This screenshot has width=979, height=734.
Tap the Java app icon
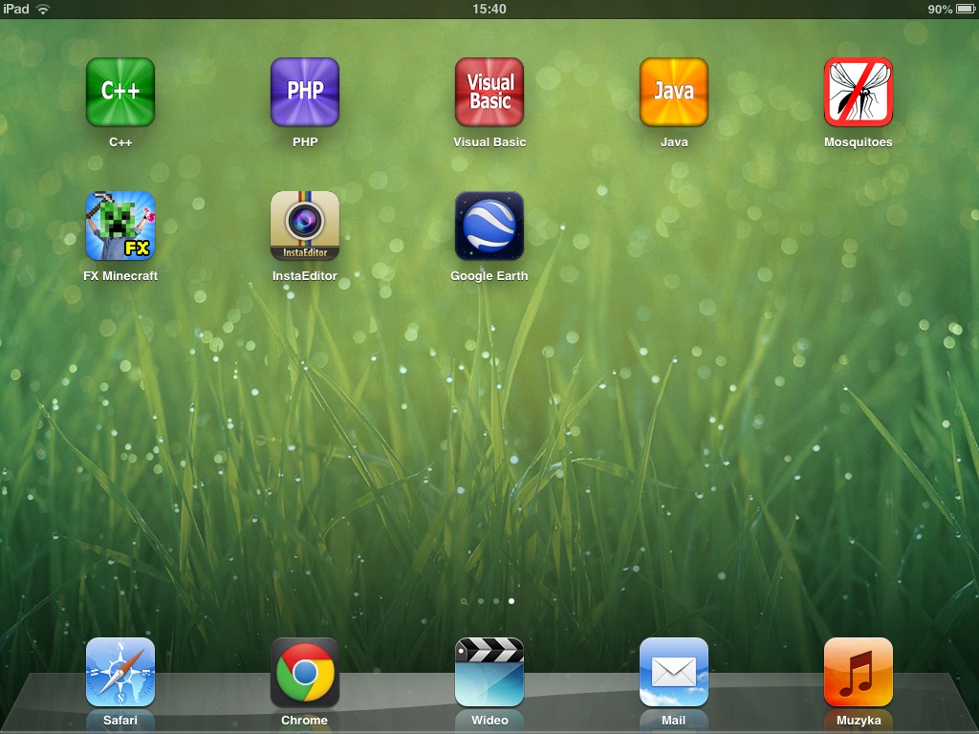pos(674,93)
